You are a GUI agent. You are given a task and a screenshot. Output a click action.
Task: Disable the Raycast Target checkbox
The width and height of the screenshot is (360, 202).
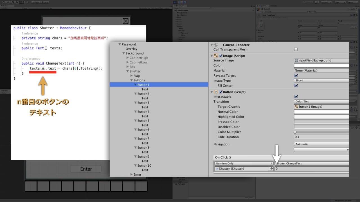point(296,75)
